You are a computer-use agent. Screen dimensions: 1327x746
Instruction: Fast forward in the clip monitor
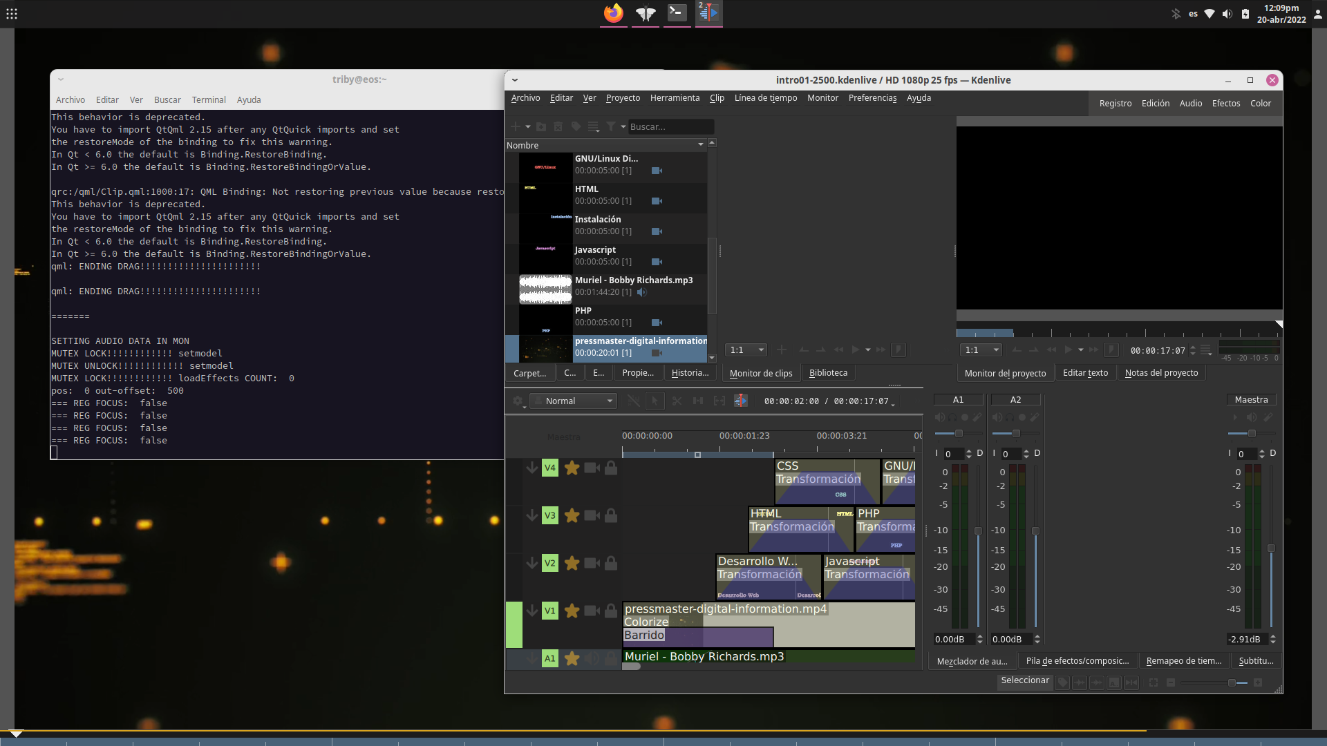881,350
